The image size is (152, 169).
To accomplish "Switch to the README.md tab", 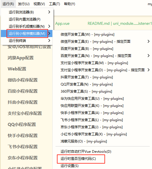I will tap(98, 23).
